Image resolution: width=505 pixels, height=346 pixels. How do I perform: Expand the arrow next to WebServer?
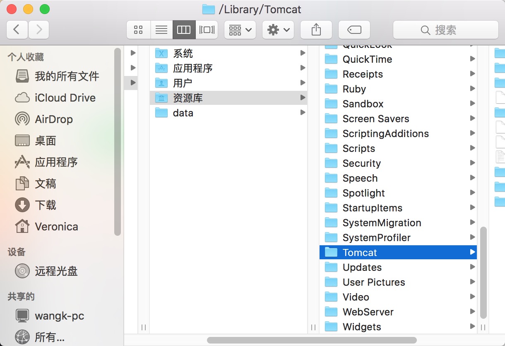point(472,311)
